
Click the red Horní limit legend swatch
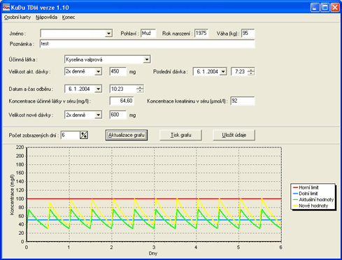point(295,187)
